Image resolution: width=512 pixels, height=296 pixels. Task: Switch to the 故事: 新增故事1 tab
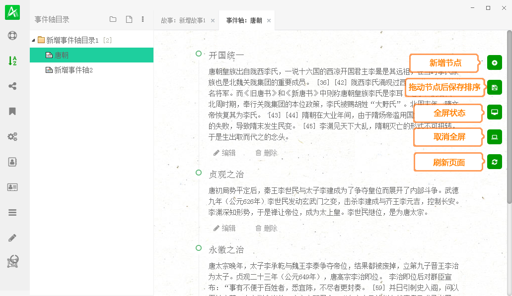click(183, 20)
